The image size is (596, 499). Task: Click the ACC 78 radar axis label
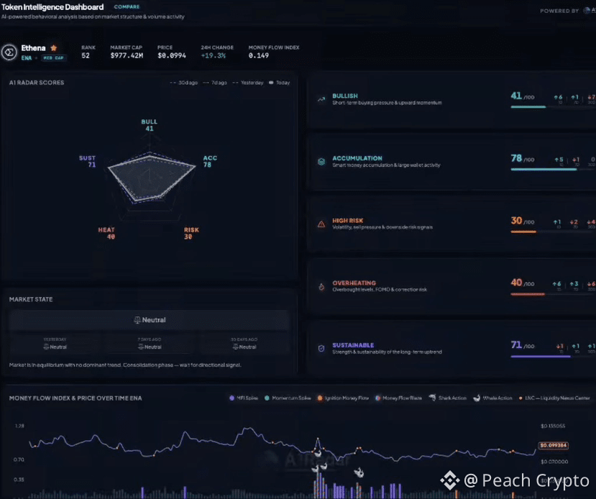point(210,161)
